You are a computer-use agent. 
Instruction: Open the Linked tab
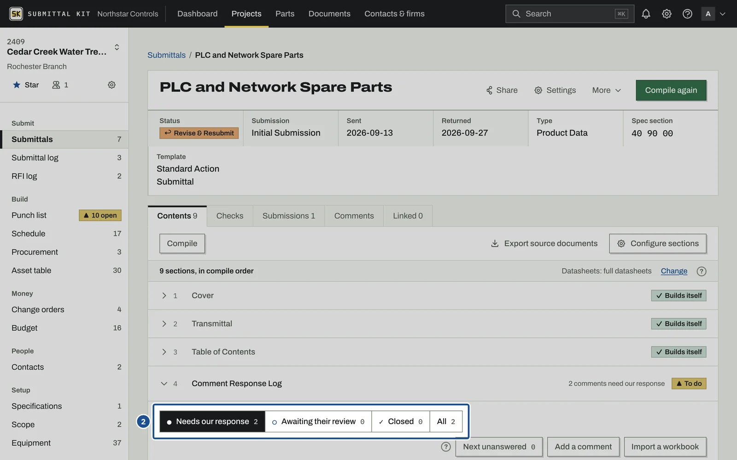pos(408,216)
